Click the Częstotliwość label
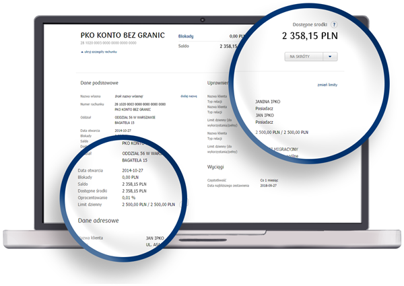 point(217,180)
